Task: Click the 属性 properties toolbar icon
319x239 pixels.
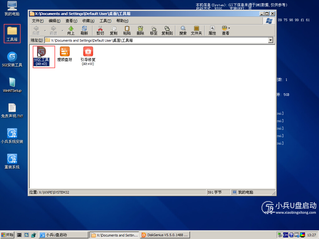Action: pos(212,30)
